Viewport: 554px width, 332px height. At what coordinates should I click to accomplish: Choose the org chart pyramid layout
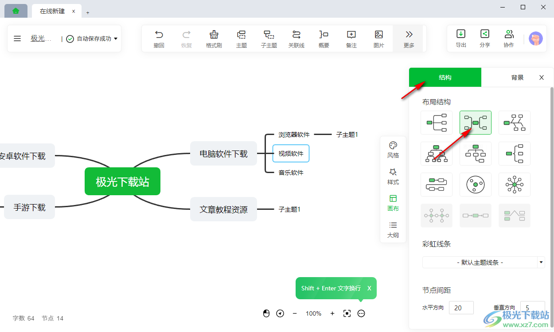[x=437, y=154]
